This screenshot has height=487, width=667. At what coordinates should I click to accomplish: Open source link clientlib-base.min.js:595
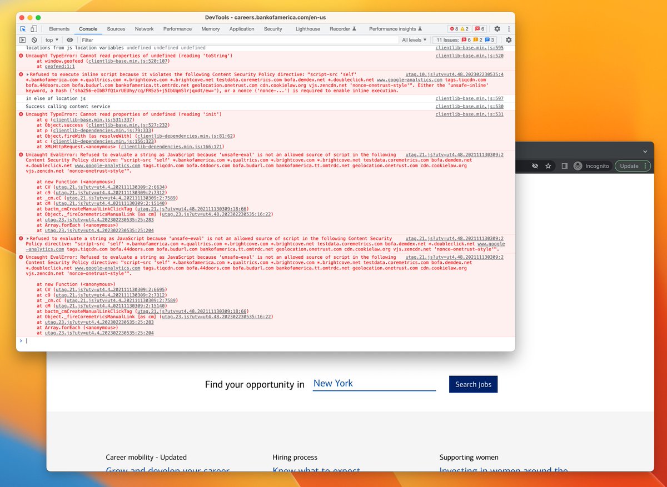[469, 48]
